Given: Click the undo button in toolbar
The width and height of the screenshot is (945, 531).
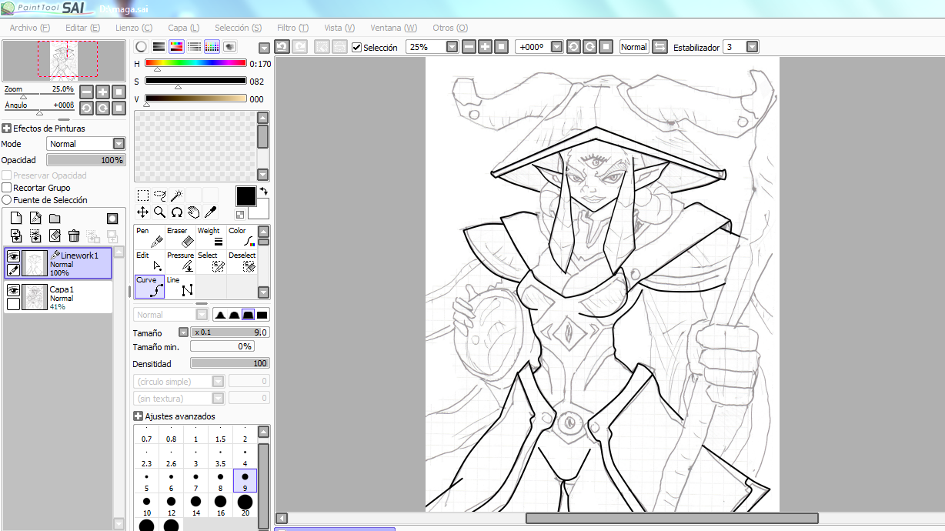Looking at the screenshot, I should [282, 47].
